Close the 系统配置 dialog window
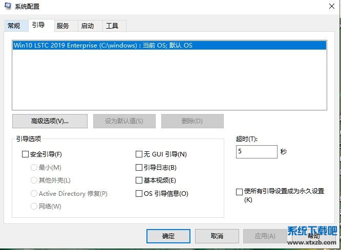The width and height of the screenshot is (341, 250). pos(331,7)
